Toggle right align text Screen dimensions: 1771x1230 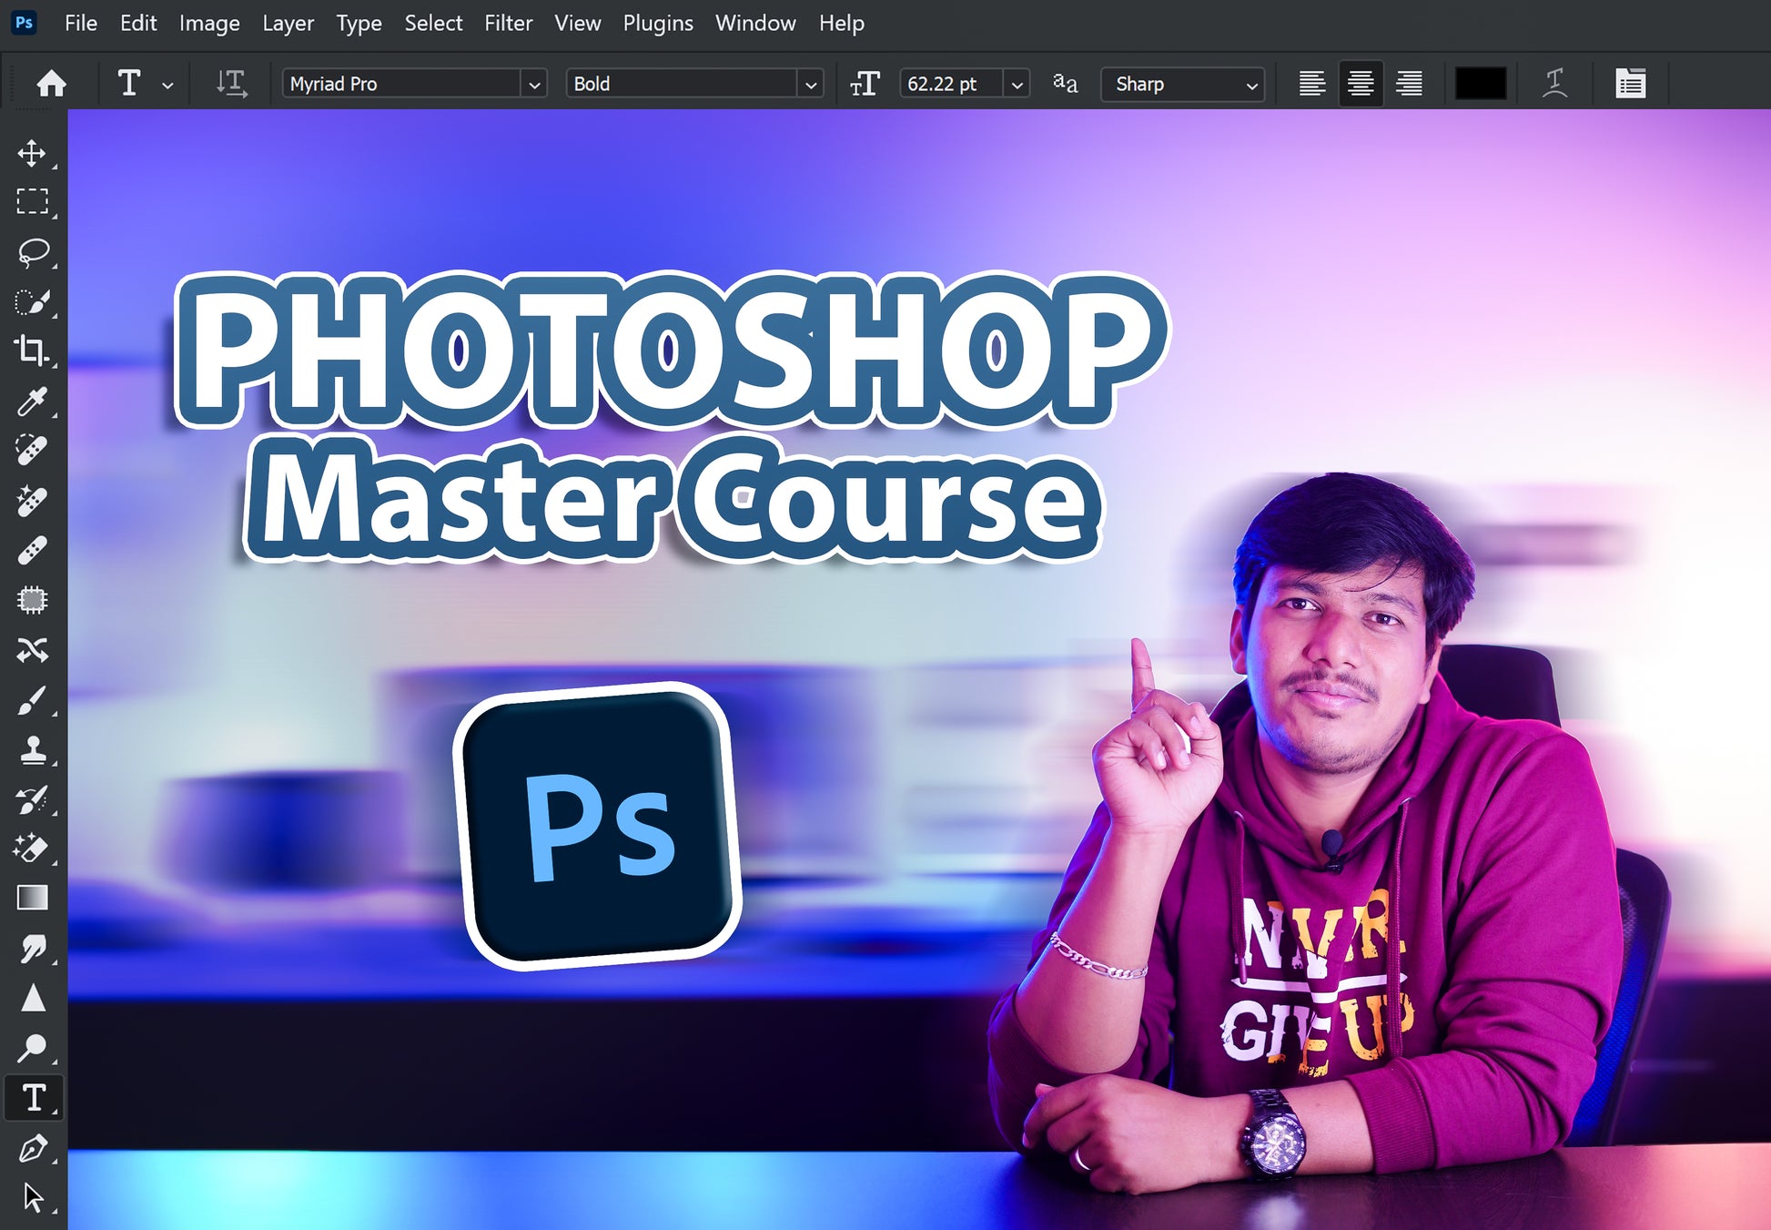point(1409,84)
